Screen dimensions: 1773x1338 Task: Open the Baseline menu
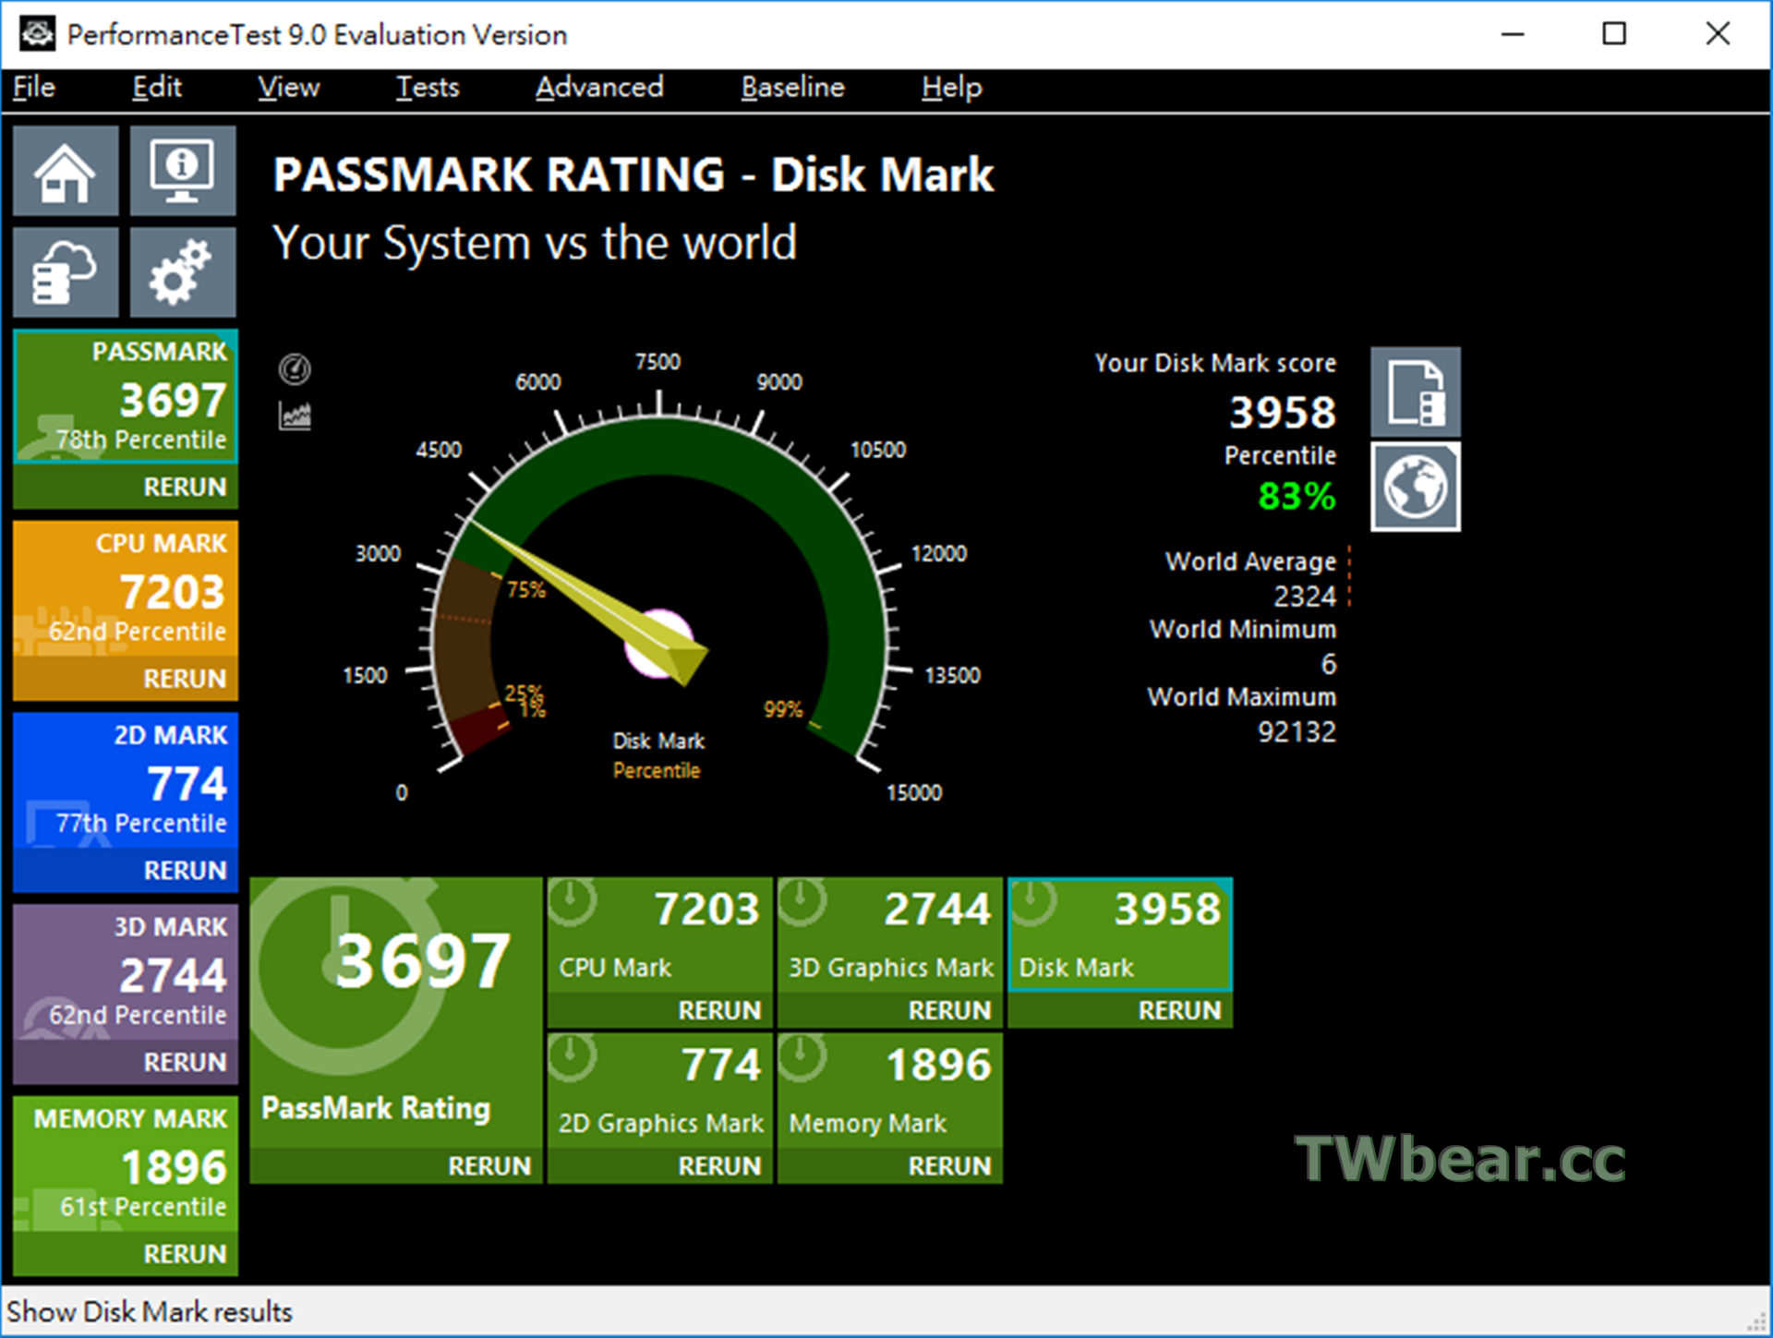click(791, 88)
